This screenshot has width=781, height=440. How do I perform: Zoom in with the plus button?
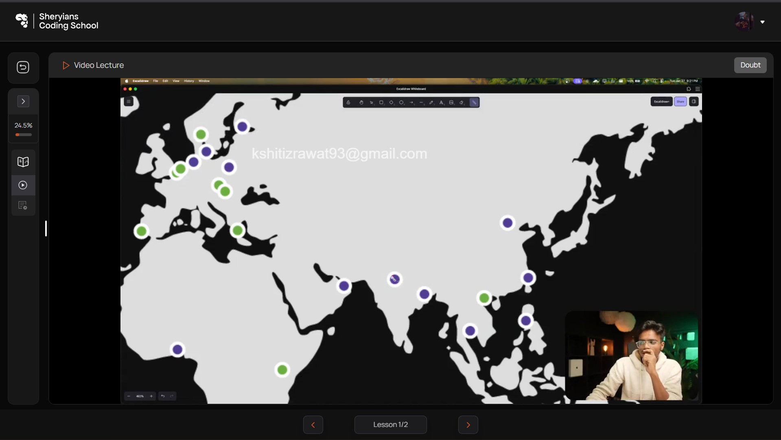(x=151, y=396)
